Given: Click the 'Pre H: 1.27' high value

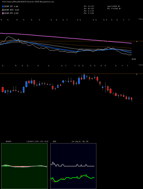Looking at the screenshot, I should (x=89, y=9).
